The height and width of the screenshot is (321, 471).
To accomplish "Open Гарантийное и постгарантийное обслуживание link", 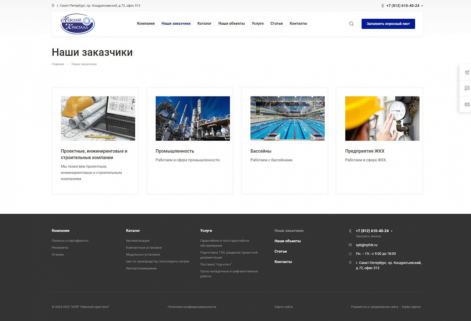I will [225, 243].
